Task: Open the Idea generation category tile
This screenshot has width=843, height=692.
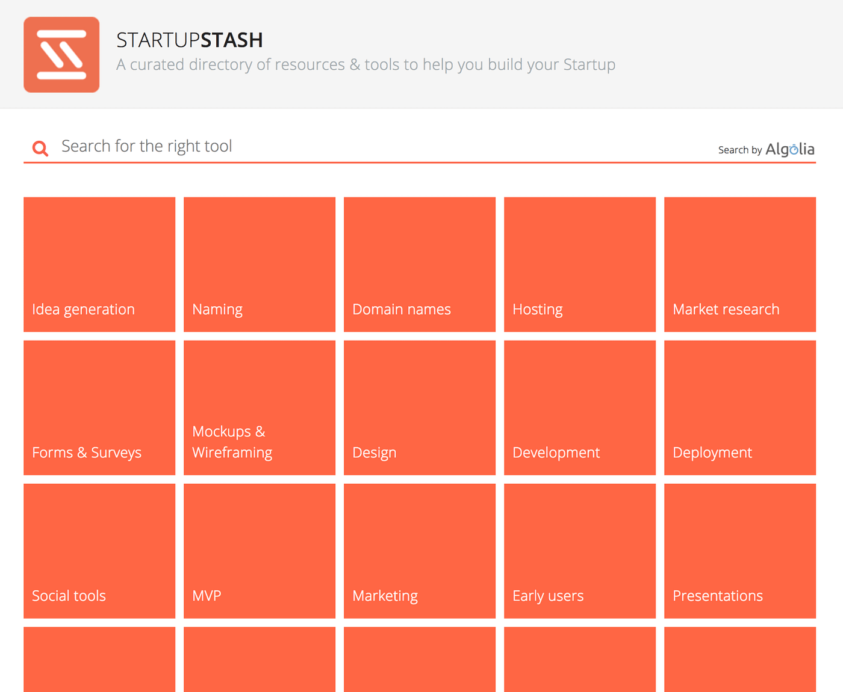Action: (99, 264)
